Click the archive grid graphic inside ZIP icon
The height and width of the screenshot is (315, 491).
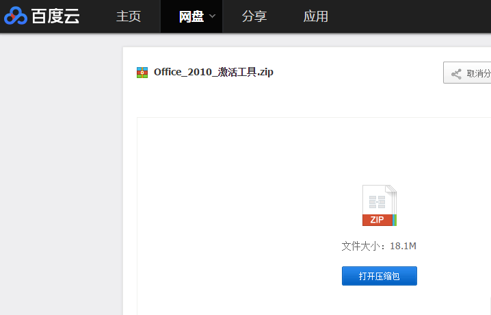377,202
